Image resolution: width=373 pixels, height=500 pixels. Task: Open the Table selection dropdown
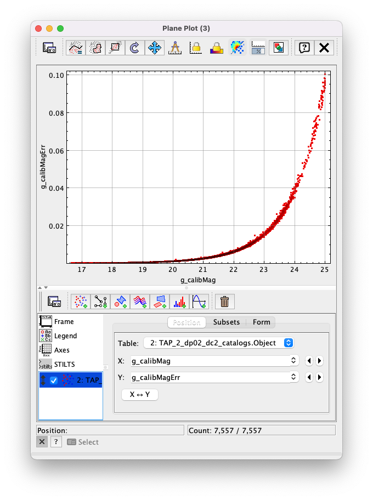click(x=218, y=343)
